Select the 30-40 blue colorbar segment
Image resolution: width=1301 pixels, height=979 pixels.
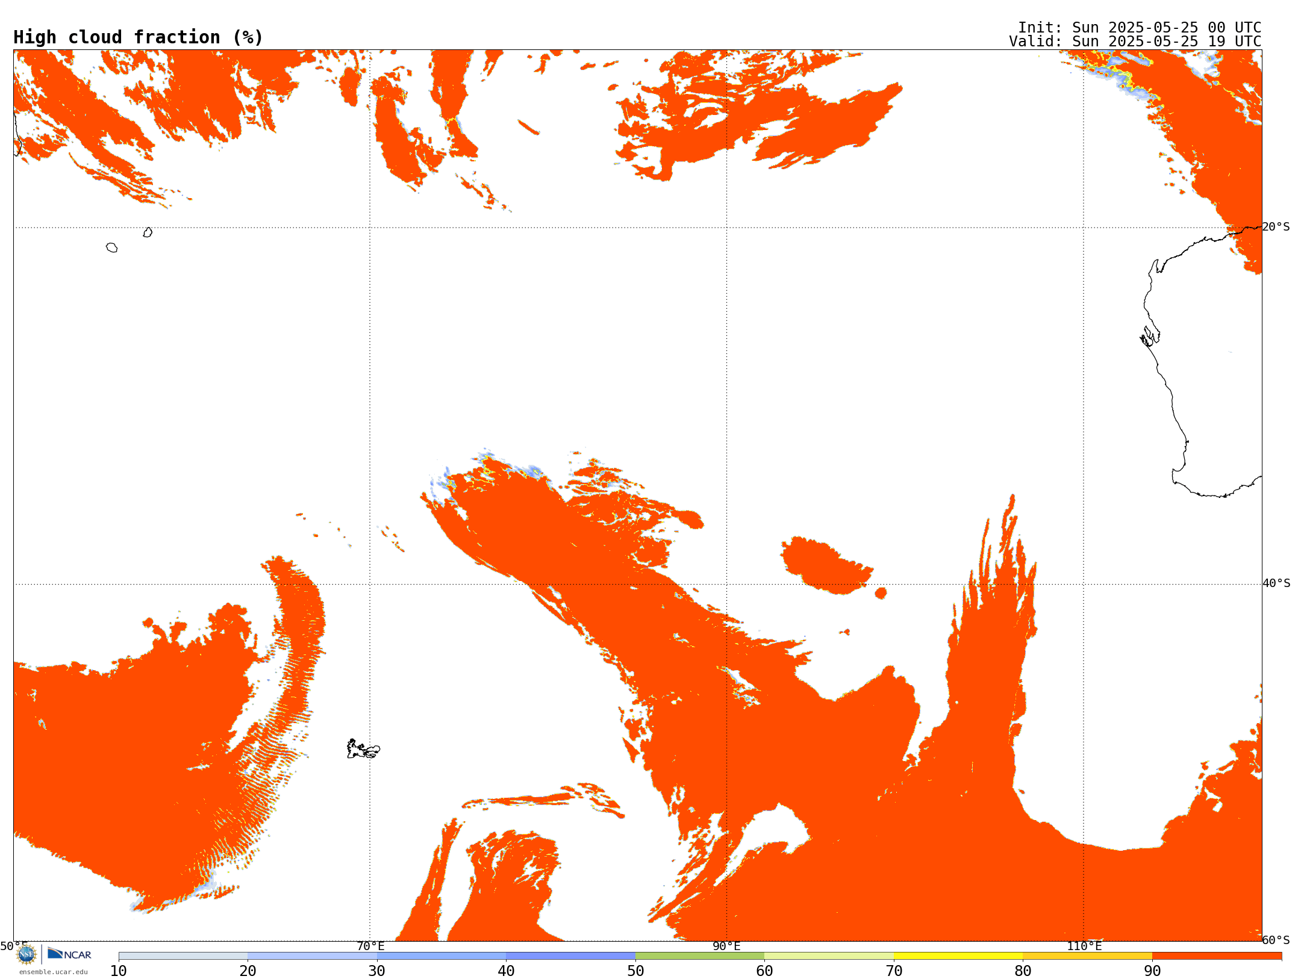pos(441,956)
